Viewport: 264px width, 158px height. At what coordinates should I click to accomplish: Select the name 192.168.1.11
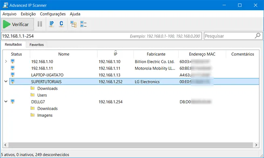pos(42,68)
